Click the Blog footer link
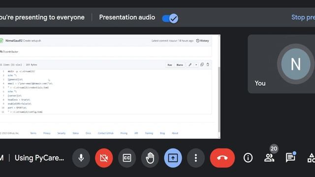Viewport: 315px width, 177px height. tap(162, 133)
